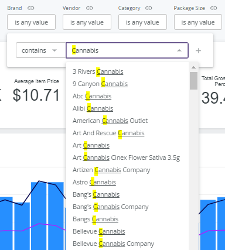Open the 'contains' condition dropdown
This screenshot has height=250, width=225.
point(41,50)
